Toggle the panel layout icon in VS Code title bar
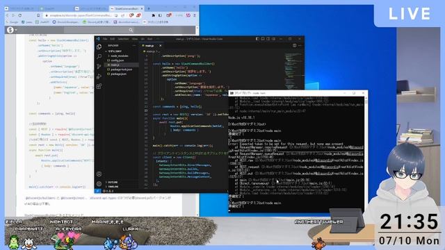Viewport: 445px width, 250px height. pos(263,39)
